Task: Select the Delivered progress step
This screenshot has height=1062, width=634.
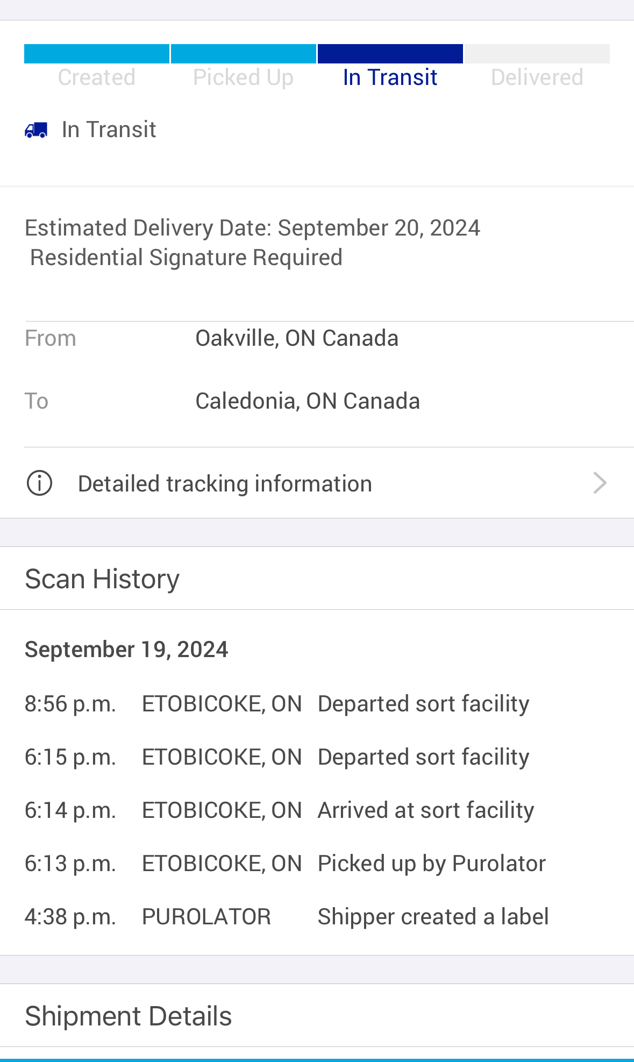Action: [537, 77]
